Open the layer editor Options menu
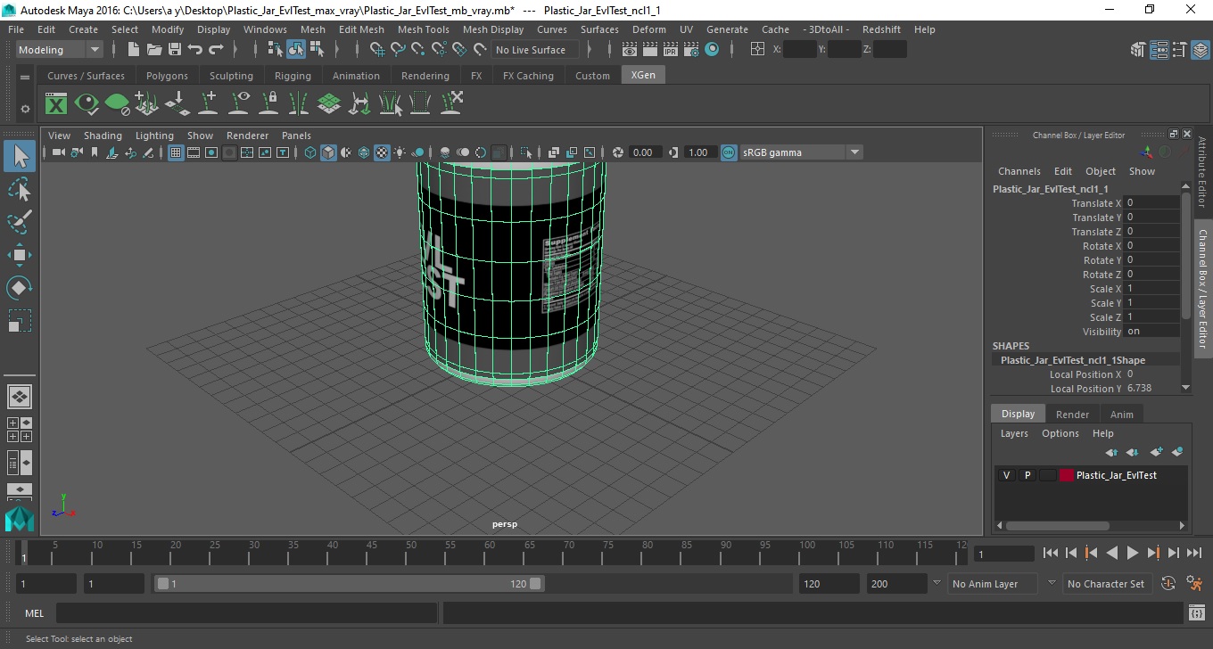This screenshot has width=1213, height=649. point(1060,433)
